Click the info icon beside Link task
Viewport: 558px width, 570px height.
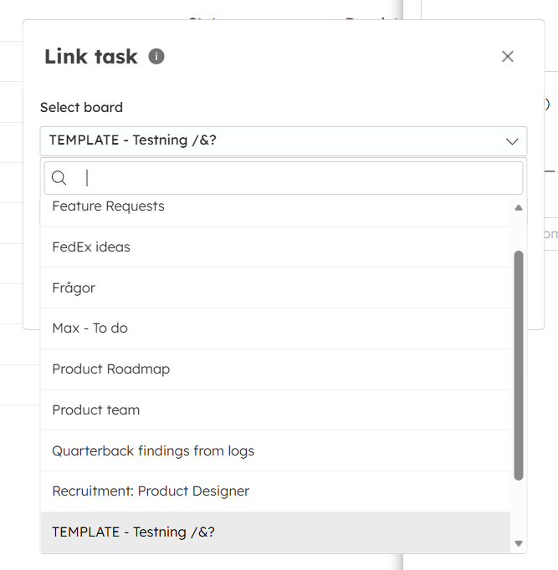click(x=156, y=56)
